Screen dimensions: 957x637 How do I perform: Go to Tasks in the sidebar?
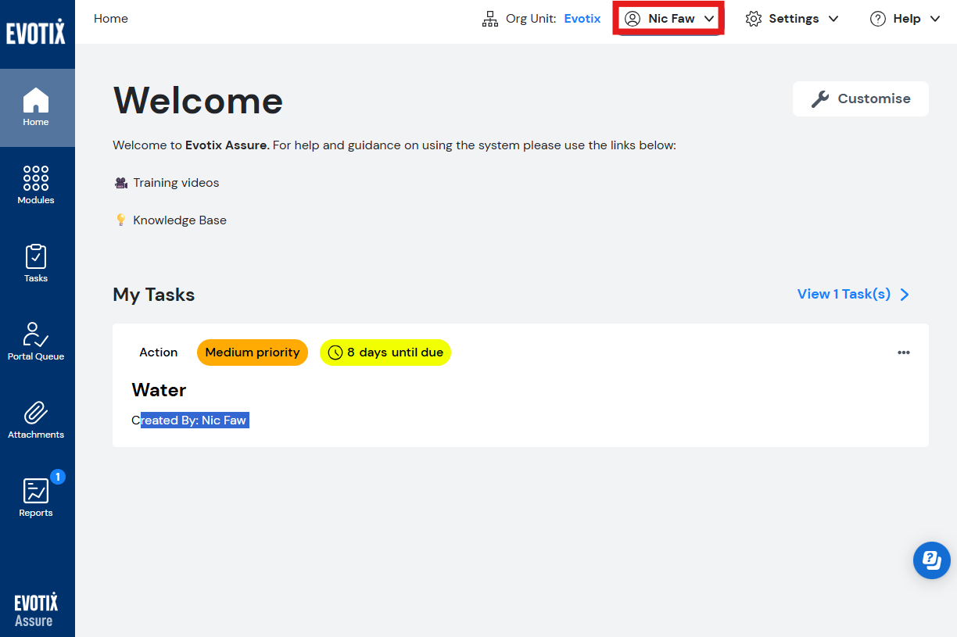click(37, 264)
